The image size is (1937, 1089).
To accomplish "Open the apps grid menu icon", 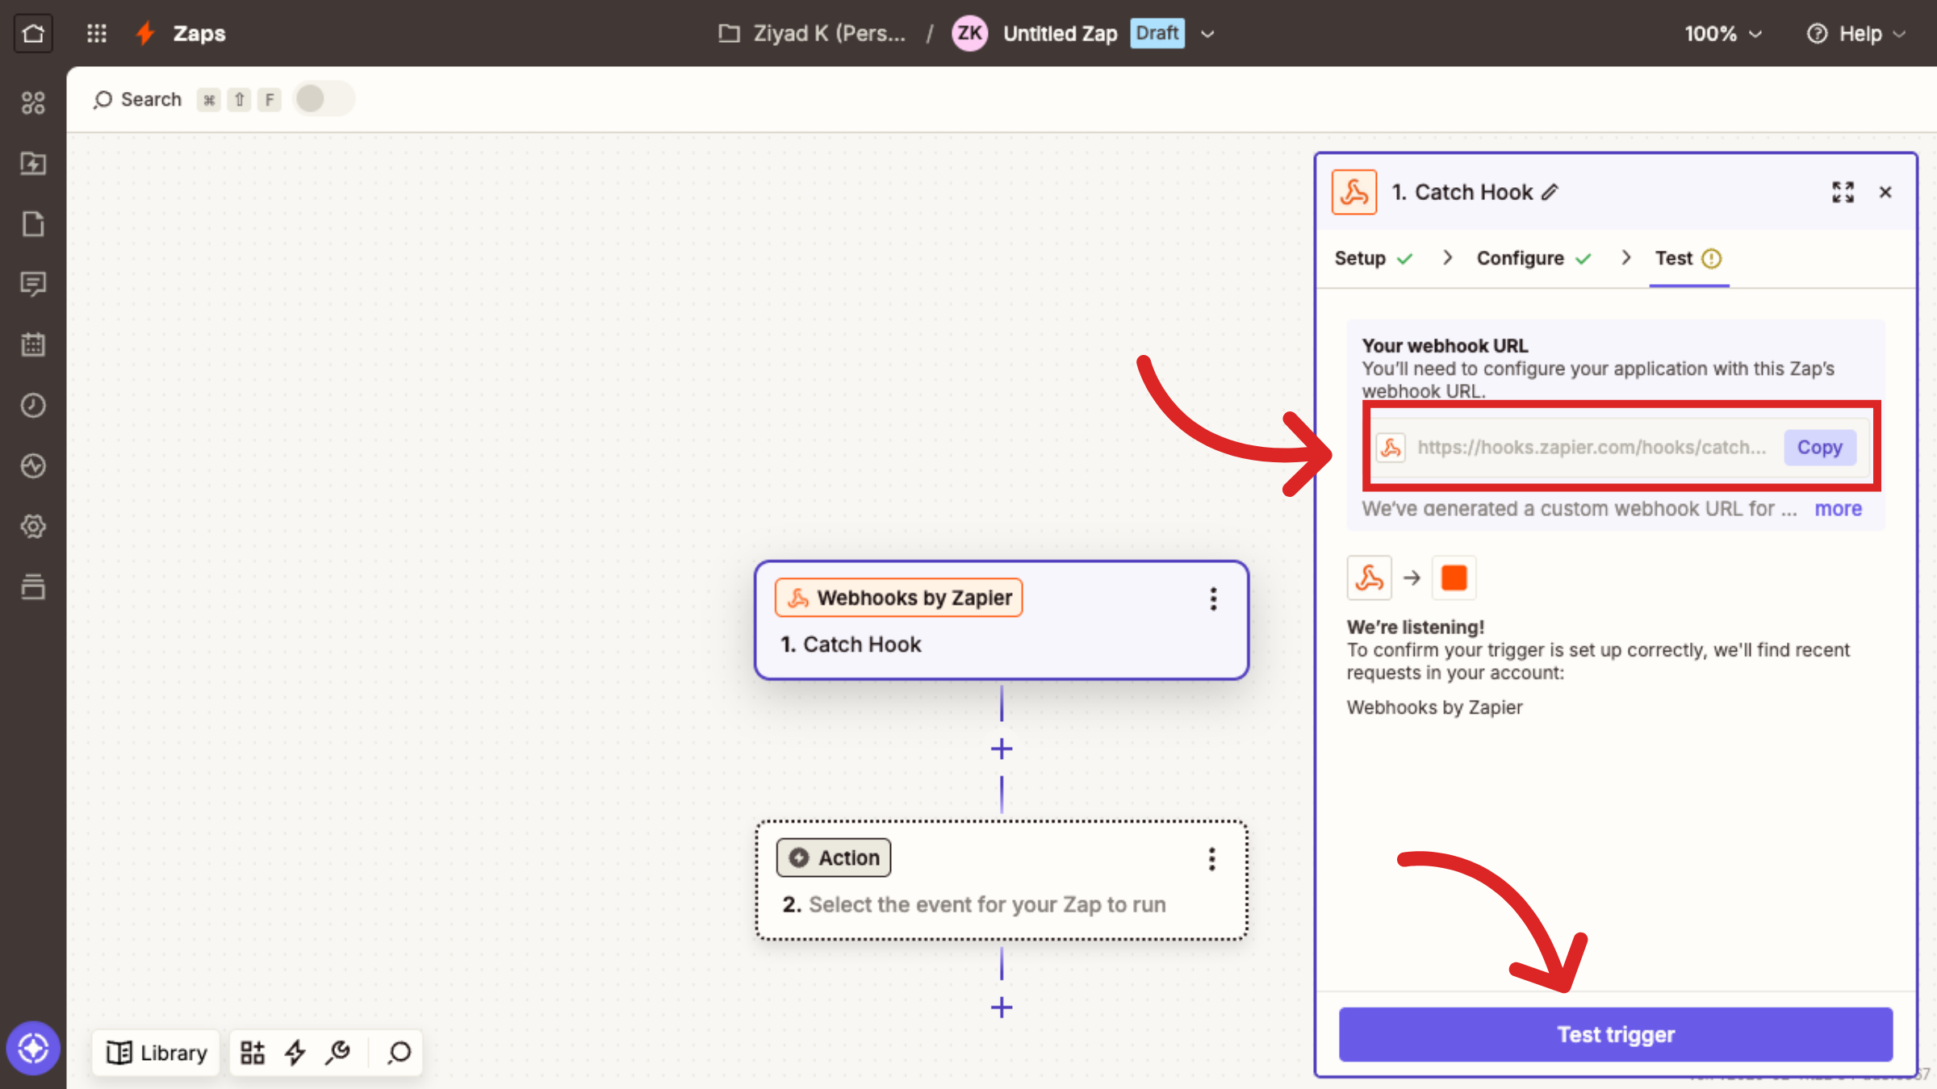I will click(x=97, y=33).
